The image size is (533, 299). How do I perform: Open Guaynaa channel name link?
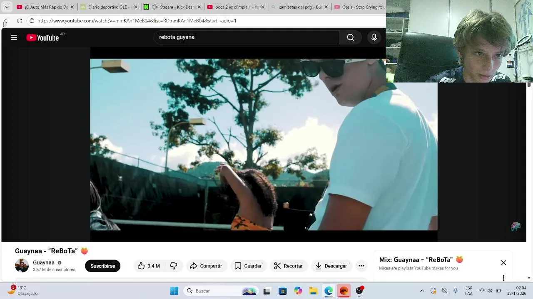(x=44, y=262)
